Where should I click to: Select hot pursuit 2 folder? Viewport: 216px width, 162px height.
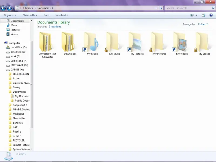(x=18, y=105)
